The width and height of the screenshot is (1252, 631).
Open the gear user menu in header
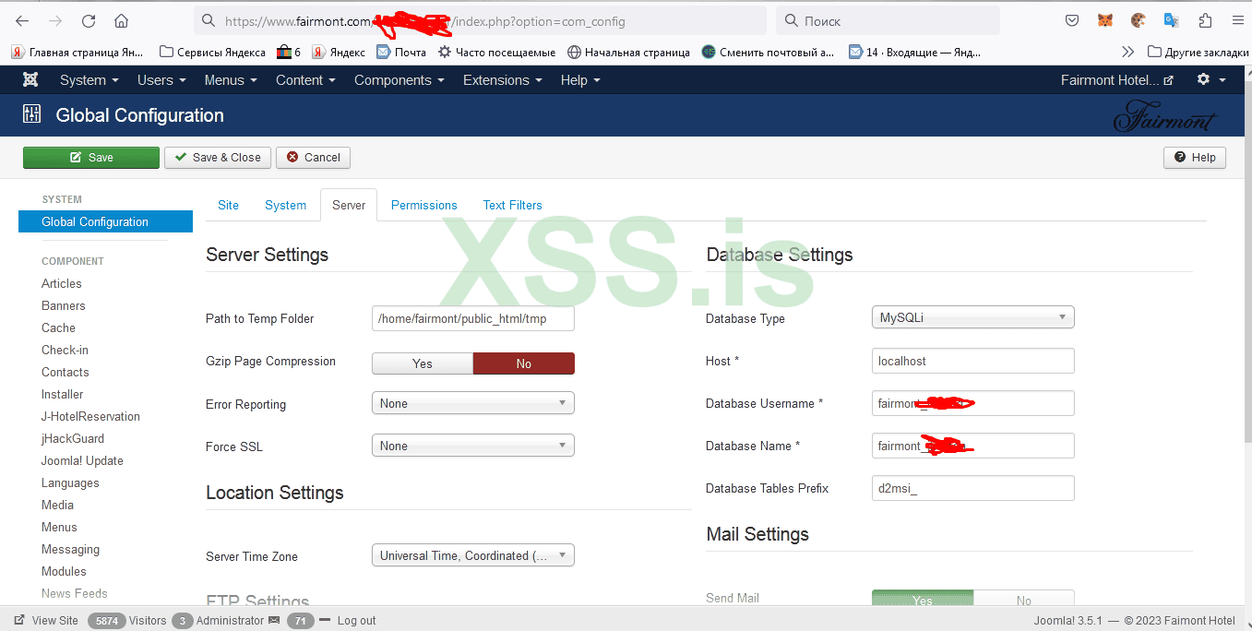click(x=1210, y=80)
